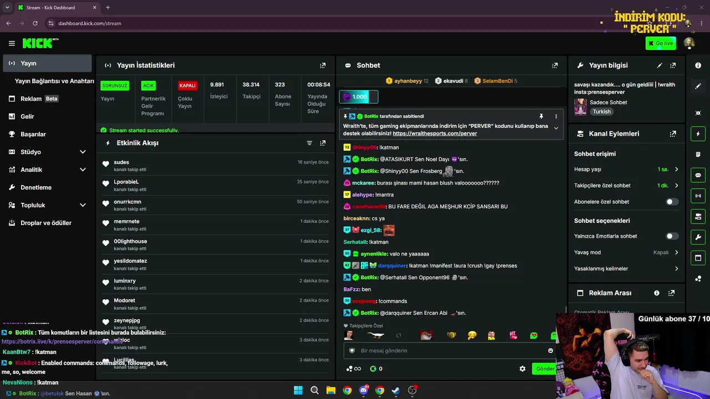This screenshot has width=710, height=399.
Task: Expand the Analitik sidebar section
Action: (x=83, y=170)
